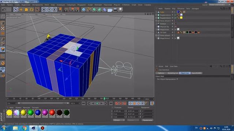Switch to Model mode in sidebar
The width and height of the screenshot is (234, 131).
point(3,23)
